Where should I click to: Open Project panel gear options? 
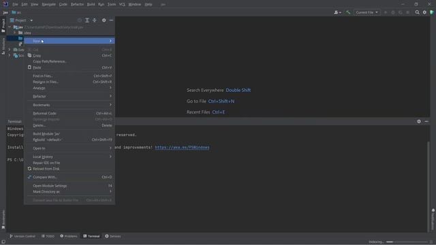tap(104, 20)
